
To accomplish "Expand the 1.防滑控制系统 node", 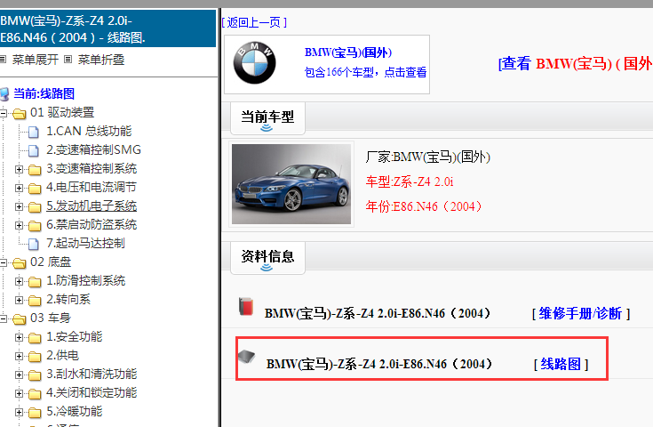I will [20, 281].
